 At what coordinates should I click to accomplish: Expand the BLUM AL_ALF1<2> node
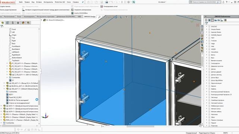click(x=4, y=86)
